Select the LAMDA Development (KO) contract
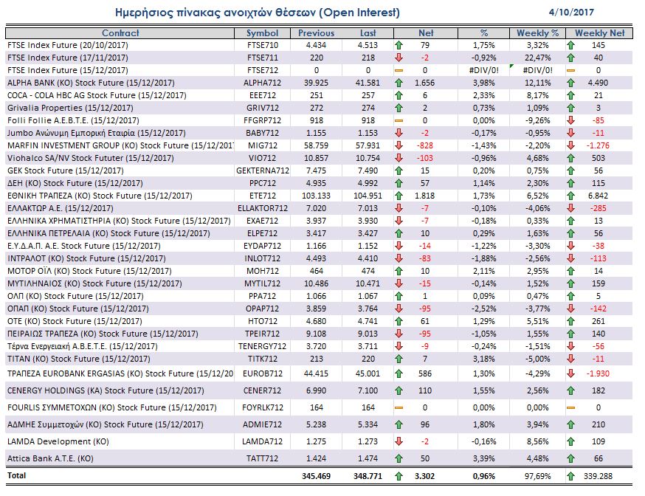This screenshot has width=645, height=496. [58, 441]
